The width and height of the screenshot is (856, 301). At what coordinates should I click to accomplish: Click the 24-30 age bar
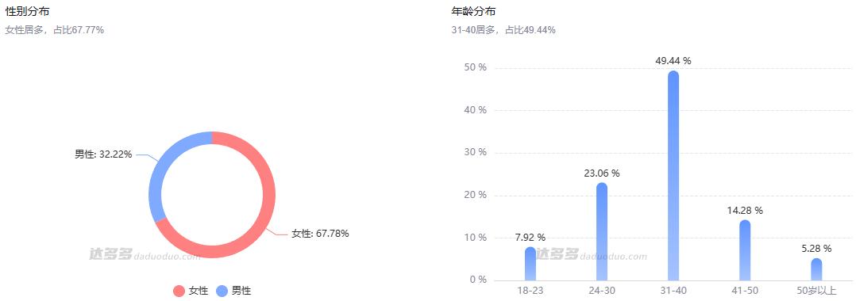click(x=602, y=231)
